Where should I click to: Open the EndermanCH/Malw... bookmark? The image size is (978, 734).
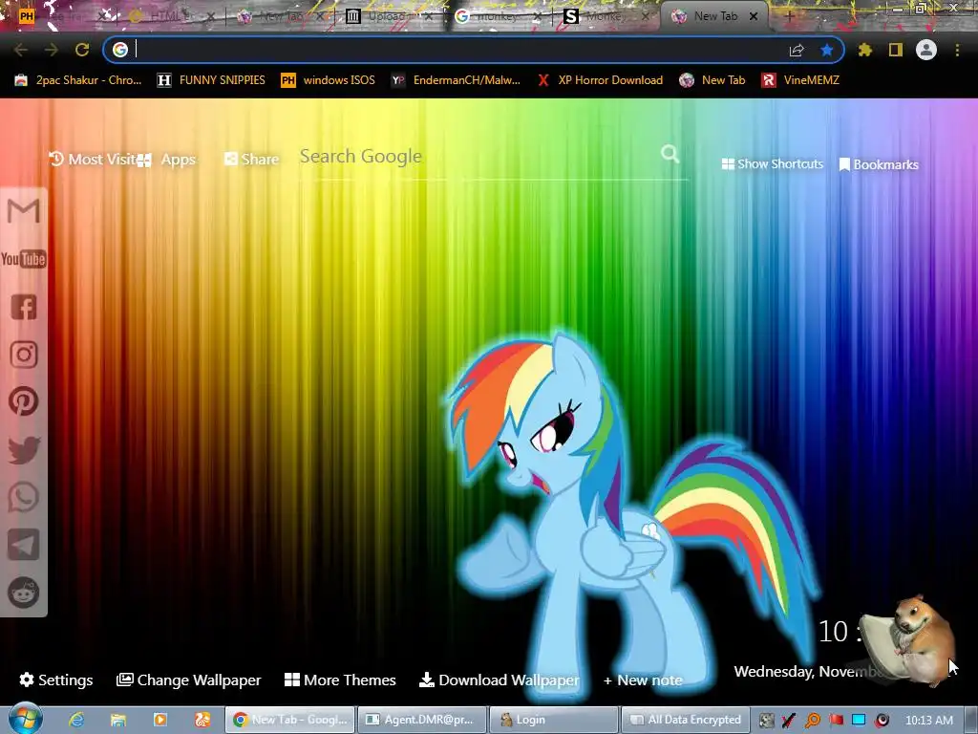pos(456,80)
